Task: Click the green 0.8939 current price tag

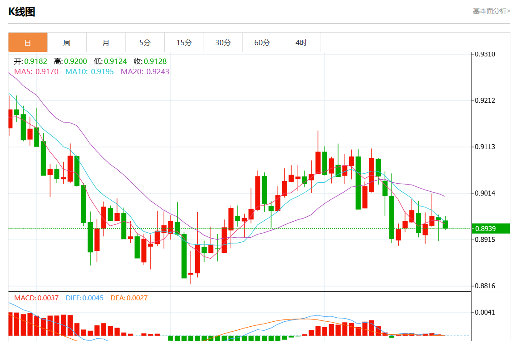Action: pyautogui.click(x=491, y=228)
